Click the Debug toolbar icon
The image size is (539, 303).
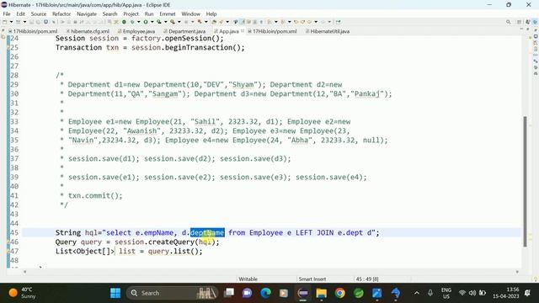[132, 22]
